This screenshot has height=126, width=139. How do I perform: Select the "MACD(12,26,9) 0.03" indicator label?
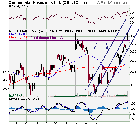pyautogui.click(x=24, y=99)
